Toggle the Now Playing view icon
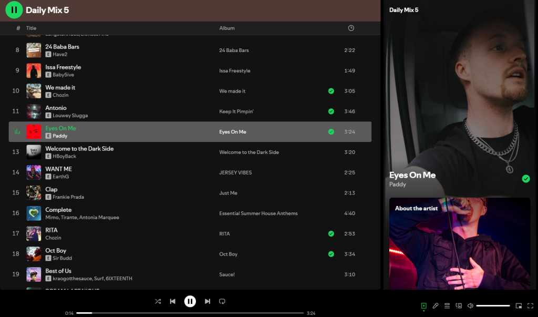The width and height of the screenshot is (538, 317). pyautogui.click(x=424, y=305)
